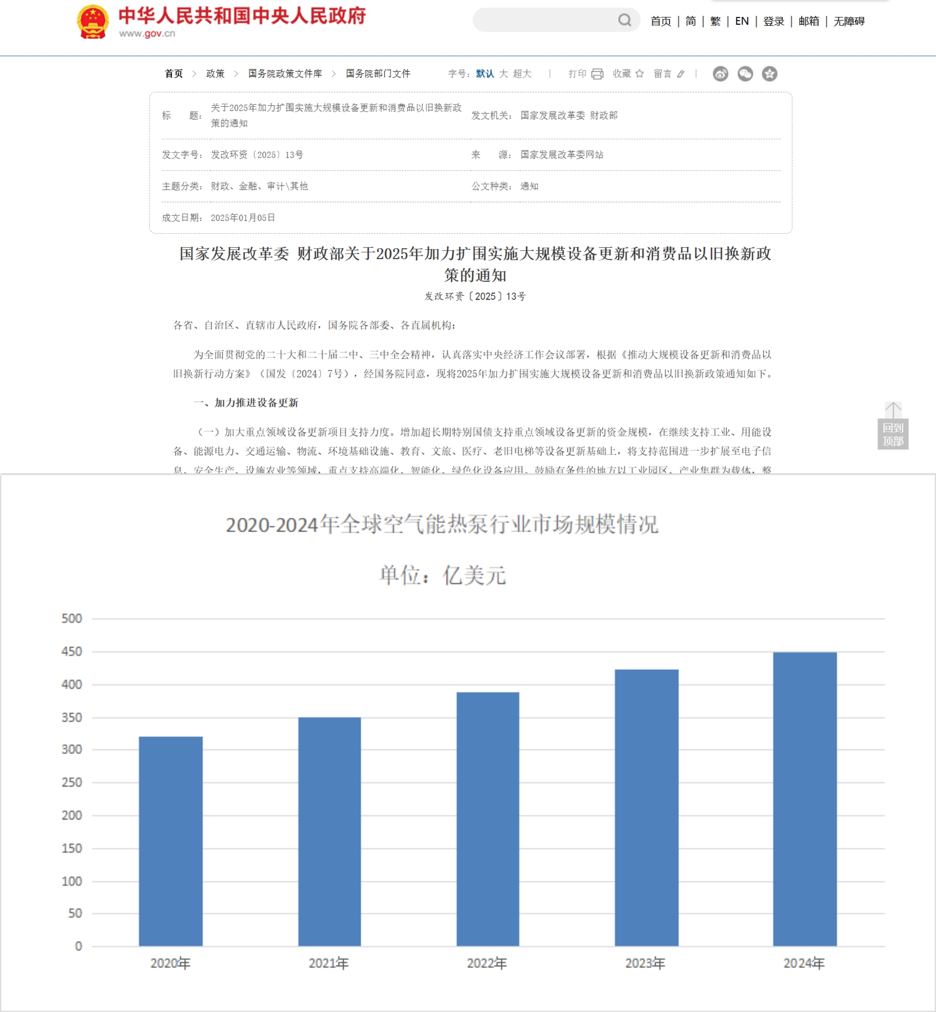Click the 单位：亿美元 chart subtitle

tap(443, 576)
